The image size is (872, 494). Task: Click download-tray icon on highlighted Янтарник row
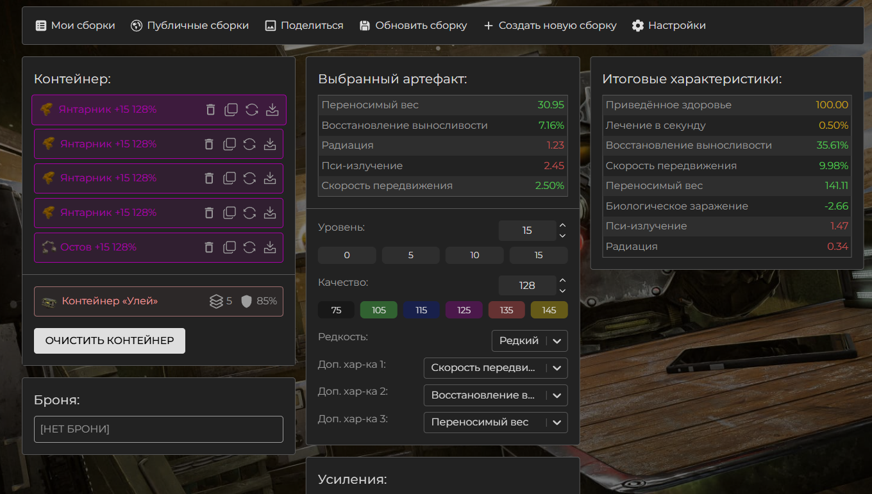click(x=272, y=110)
